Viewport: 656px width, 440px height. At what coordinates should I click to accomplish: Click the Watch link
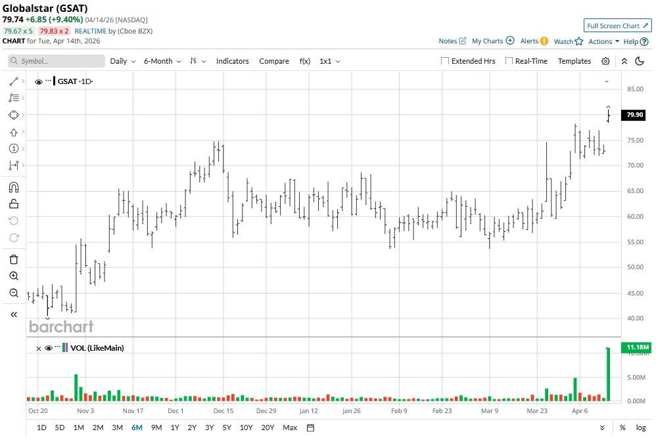tap(563, 41)
